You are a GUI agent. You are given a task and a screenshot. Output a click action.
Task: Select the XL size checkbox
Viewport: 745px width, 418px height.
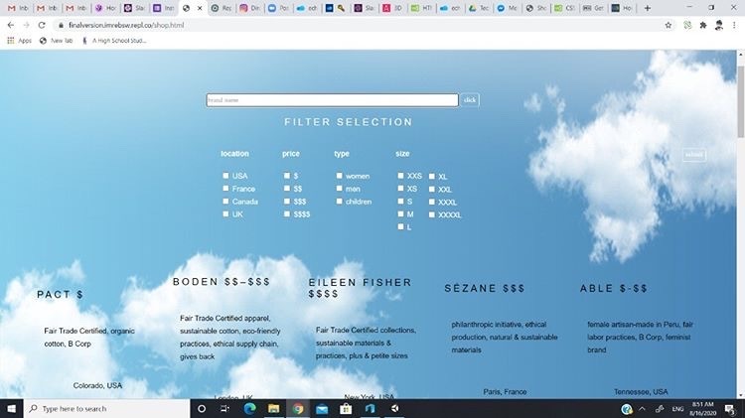coord(432,176)
